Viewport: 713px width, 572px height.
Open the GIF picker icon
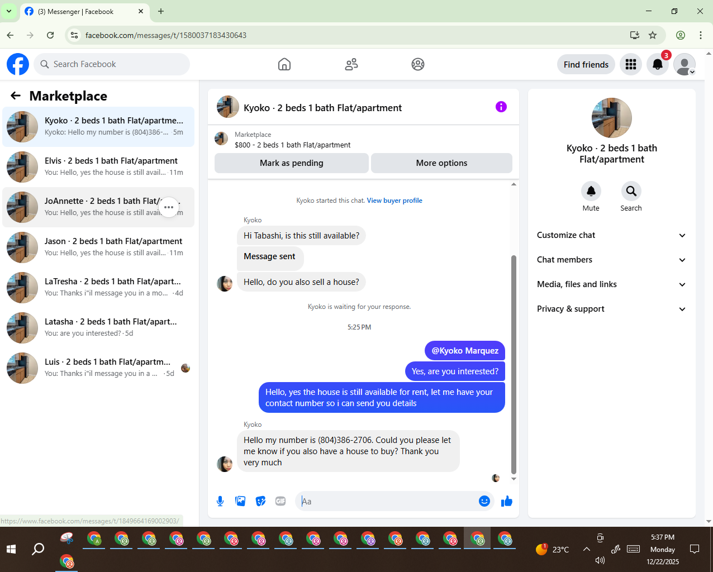tap(281, 501)
